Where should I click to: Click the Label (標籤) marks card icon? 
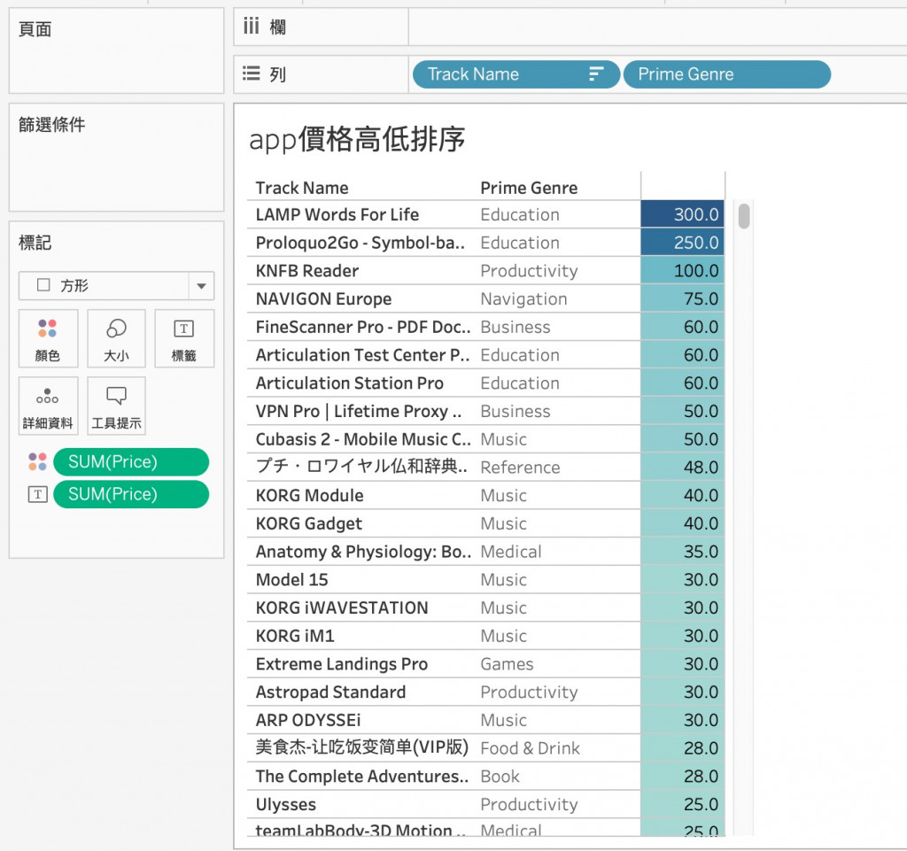[x=184, y=339]
